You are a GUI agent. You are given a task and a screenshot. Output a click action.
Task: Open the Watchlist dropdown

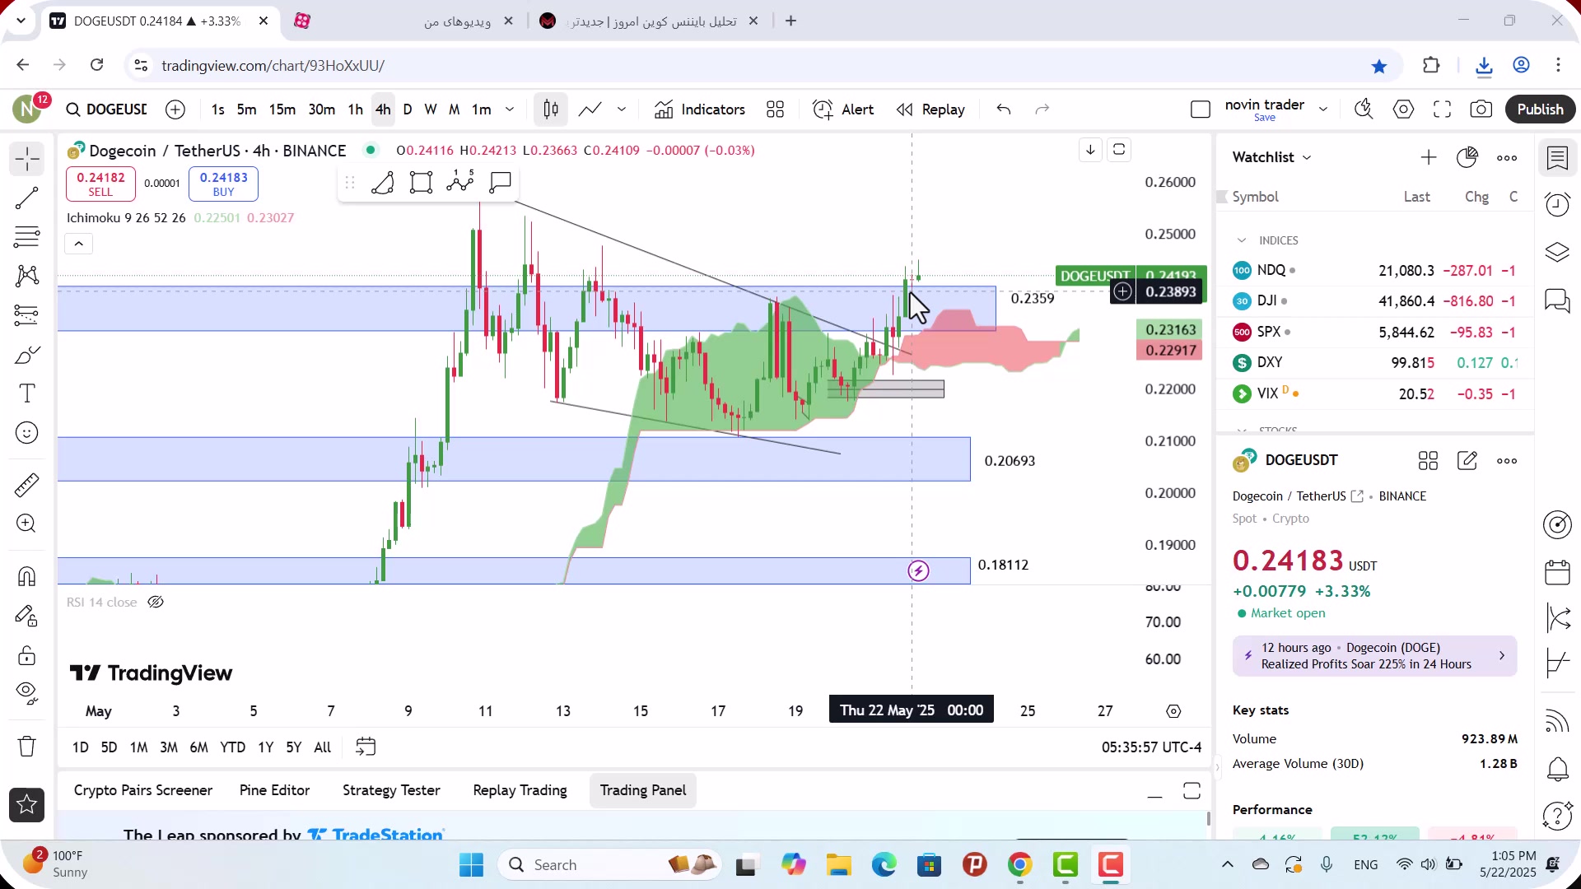[1271, 157]
